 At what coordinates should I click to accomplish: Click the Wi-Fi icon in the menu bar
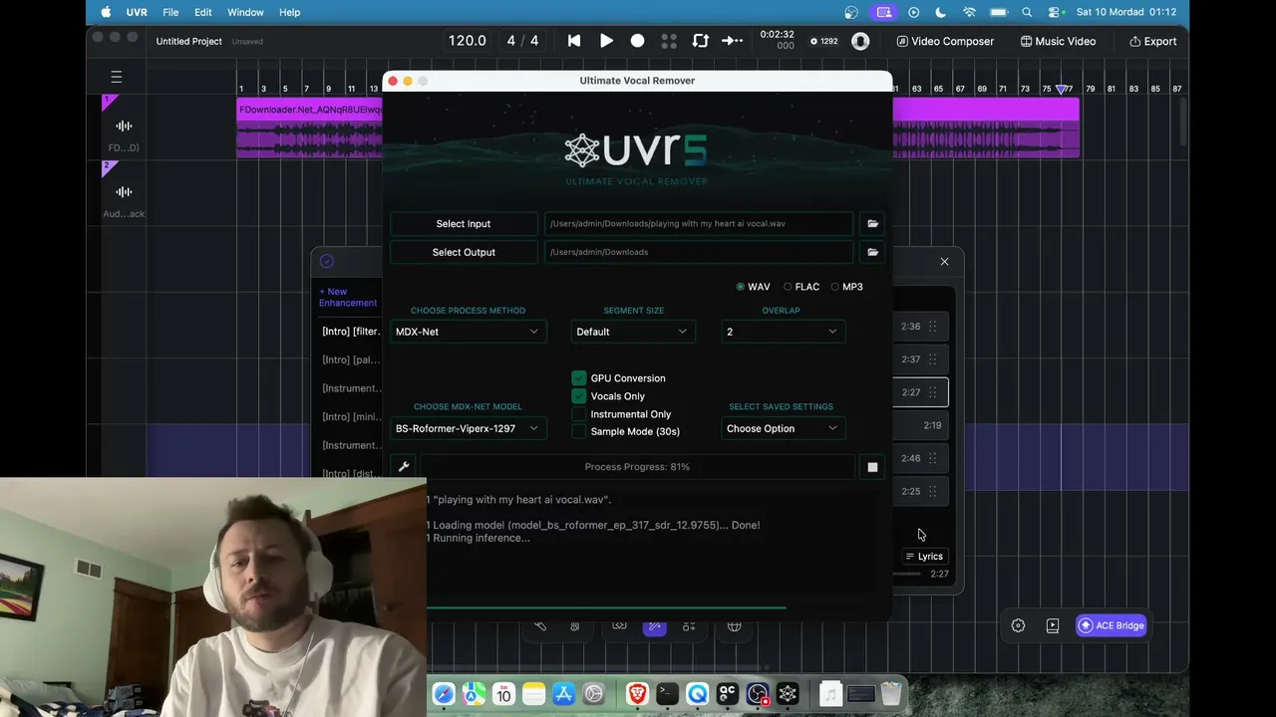click(969, 12)
